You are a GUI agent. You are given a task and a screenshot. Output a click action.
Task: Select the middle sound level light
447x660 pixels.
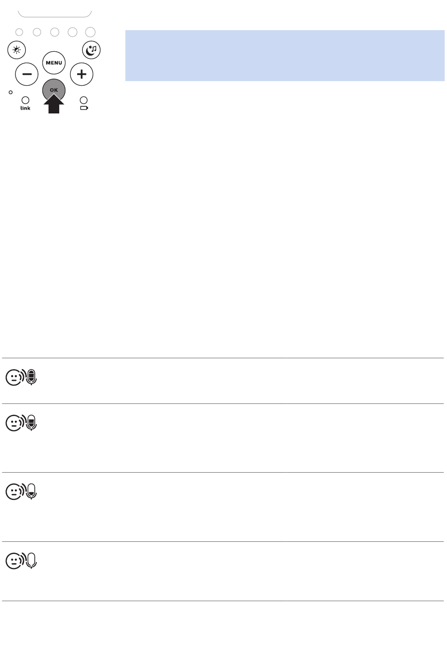55,32
